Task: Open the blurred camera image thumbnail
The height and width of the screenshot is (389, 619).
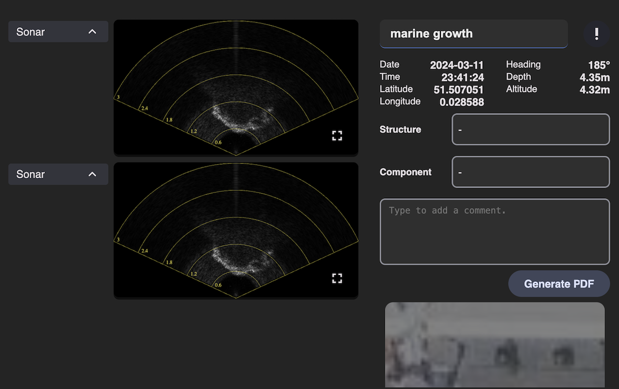Action: point(495,345)
